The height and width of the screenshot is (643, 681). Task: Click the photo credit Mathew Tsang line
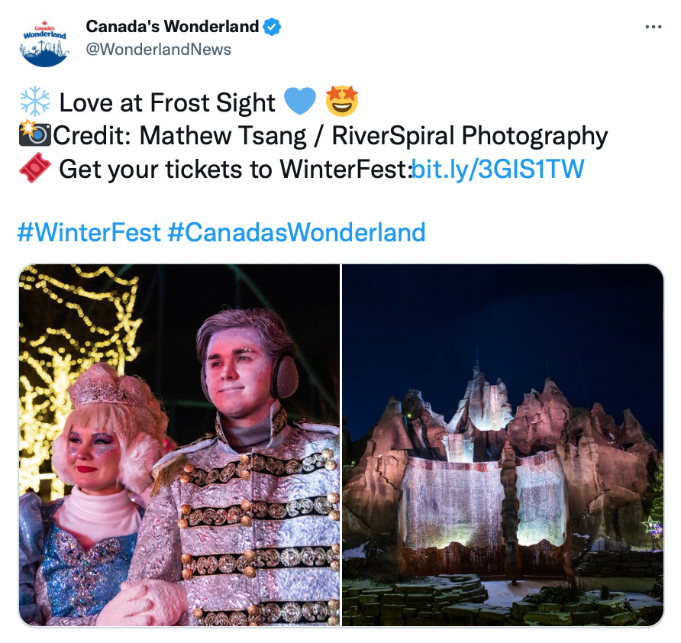[330, 136]
